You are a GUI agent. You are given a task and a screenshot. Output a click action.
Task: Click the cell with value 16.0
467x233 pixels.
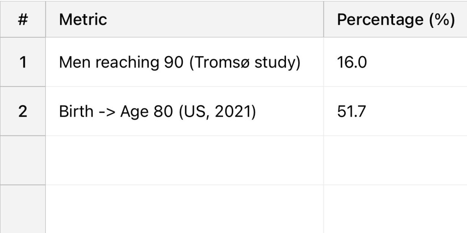click(352, 62)
